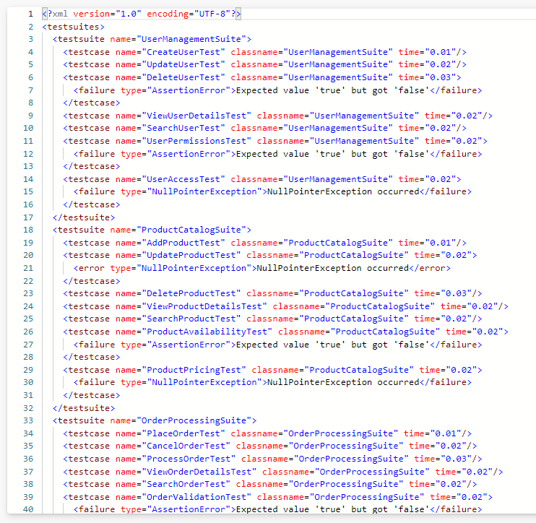Click the UserManagementSuite testsuite name
The width and height of the screenshot is (536, 523).
pos(194,39)
